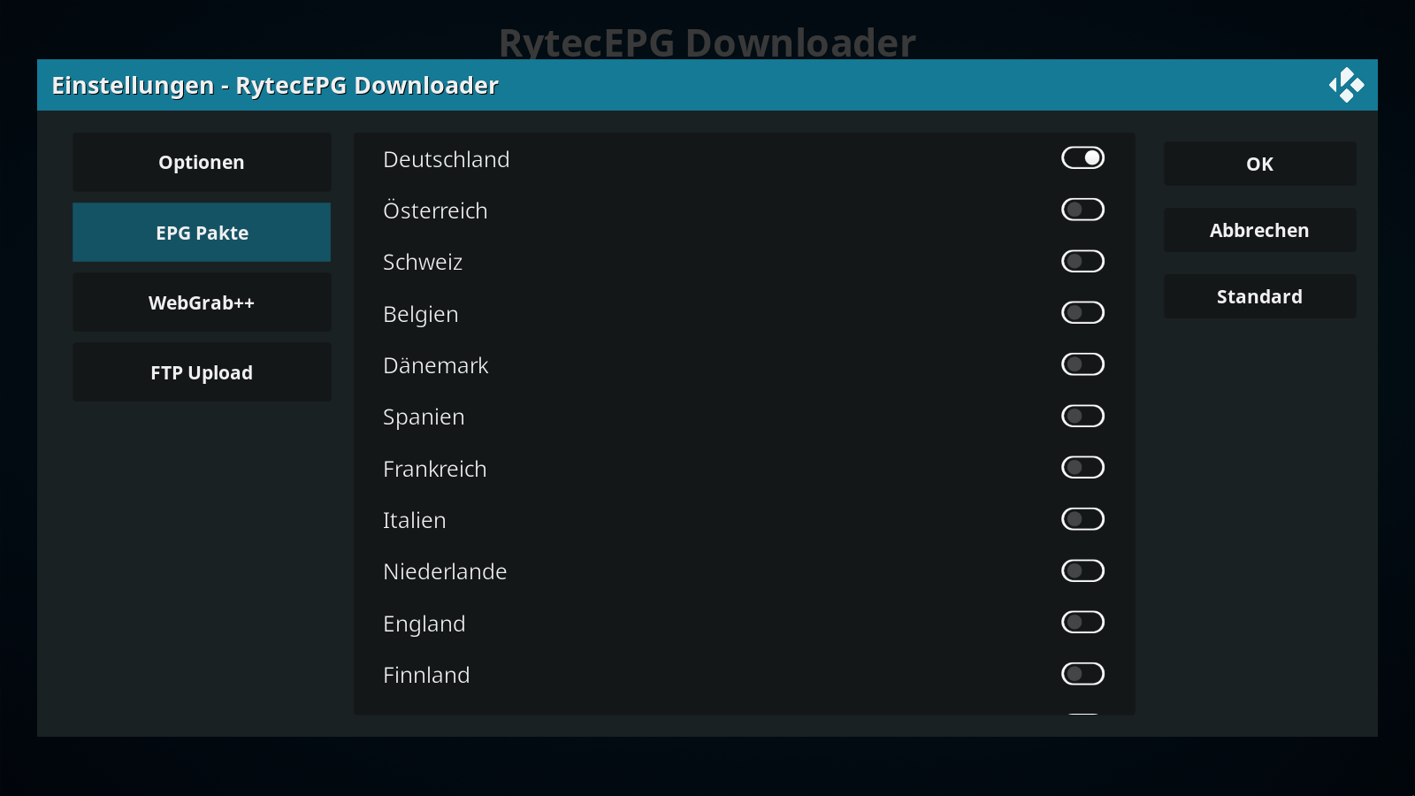Switch on the Finnland toggle
This screenshot has width=1415, height=796.
coord(1082,674)
